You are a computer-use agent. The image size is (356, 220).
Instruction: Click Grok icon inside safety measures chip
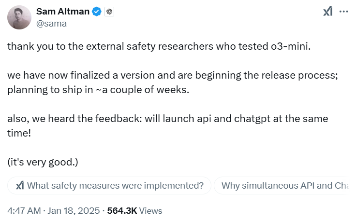tap(20, 185)
